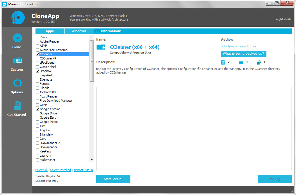Switch to the Apps tab

click(50, 31)
